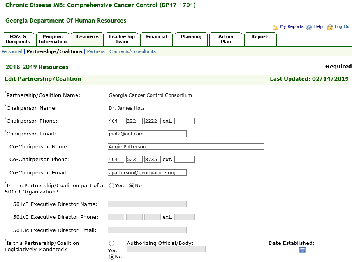352x262 pixels.
Task: Open the Leadership Team tab
Action: 122,39
